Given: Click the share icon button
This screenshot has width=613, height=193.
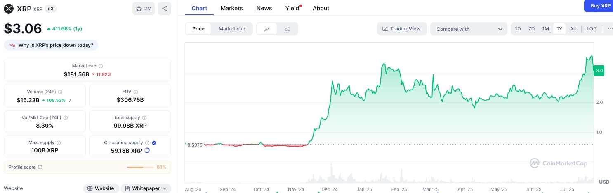Looking at the screenshot, I should click(165, 9).
